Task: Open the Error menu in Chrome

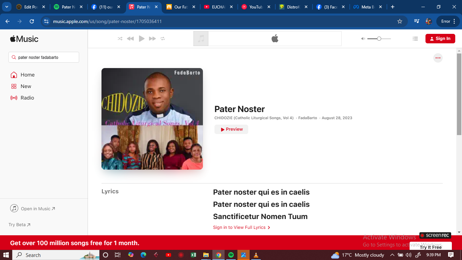Action: point(448,21)
